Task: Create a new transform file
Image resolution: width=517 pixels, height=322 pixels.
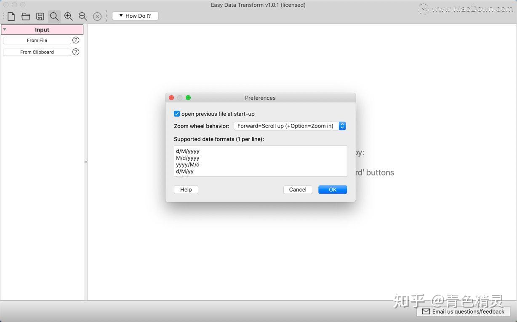Action: [x=11, y=16]
